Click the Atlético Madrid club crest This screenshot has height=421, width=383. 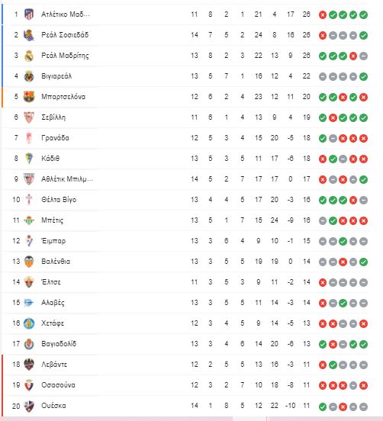[x=29, y=14]
